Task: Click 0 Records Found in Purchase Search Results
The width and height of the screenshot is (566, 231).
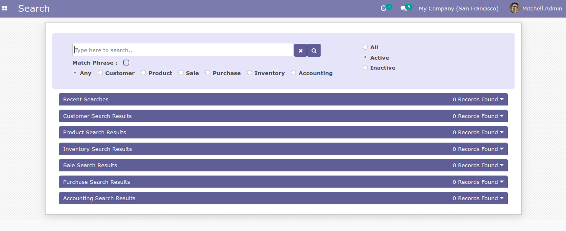Action: pos(475,182)
